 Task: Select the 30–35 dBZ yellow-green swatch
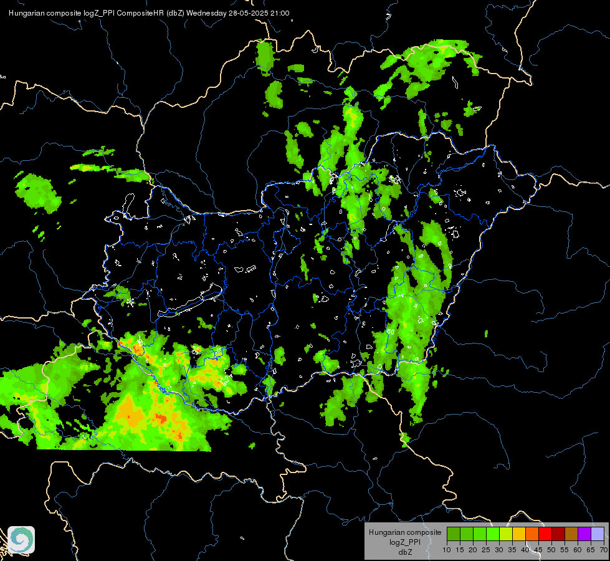(506, 534)
